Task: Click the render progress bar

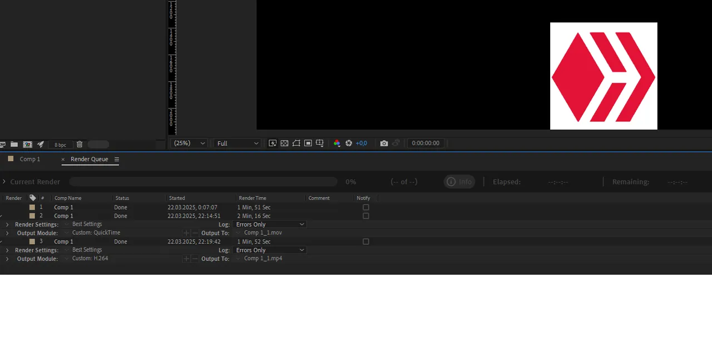Action: tap(203, 182)
